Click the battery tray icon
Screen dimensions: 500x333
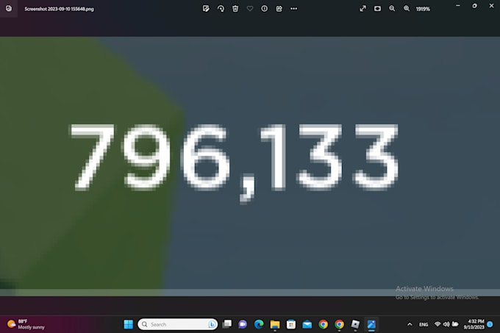coord(455,324)
